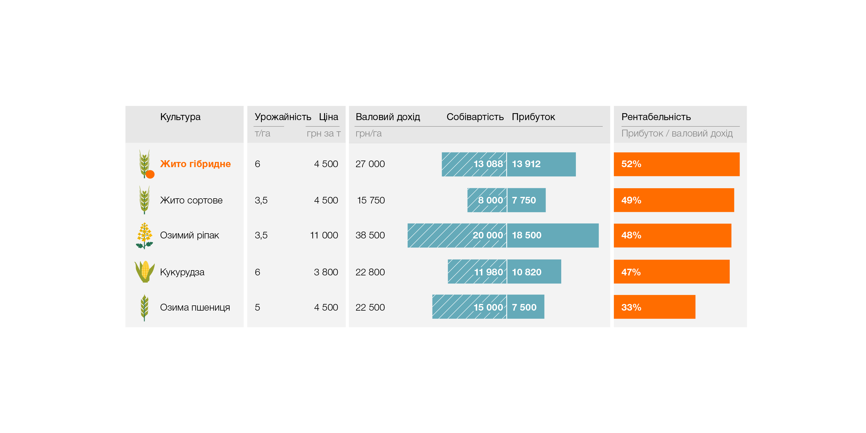The height and width of the screenshot is (433, 866).
Task: Click the solid 7 500 profit bar
Action: (525, 307)
